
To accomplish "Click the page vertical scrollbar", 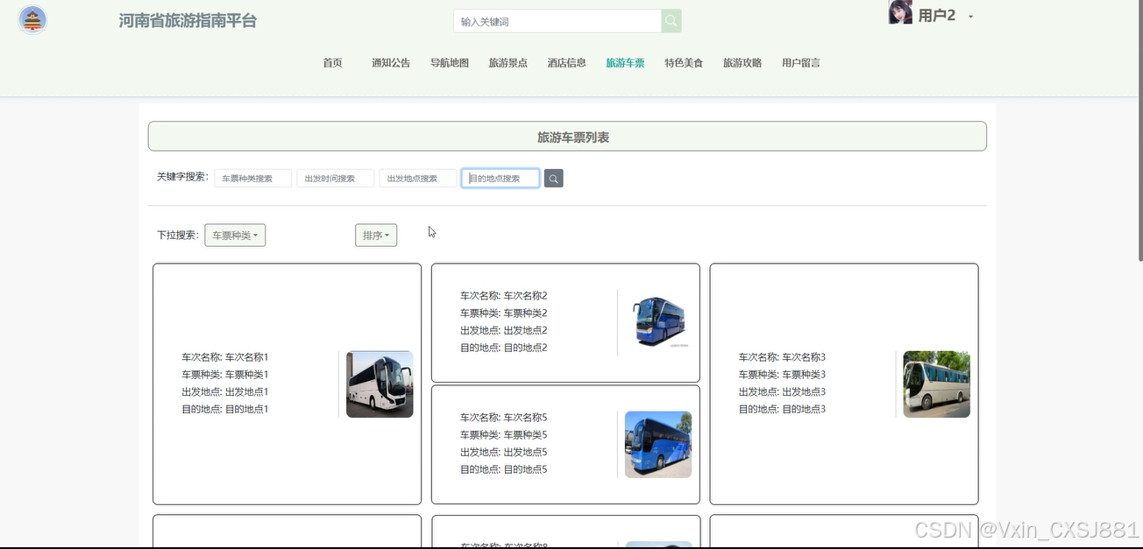I will tap(1139, 131).
